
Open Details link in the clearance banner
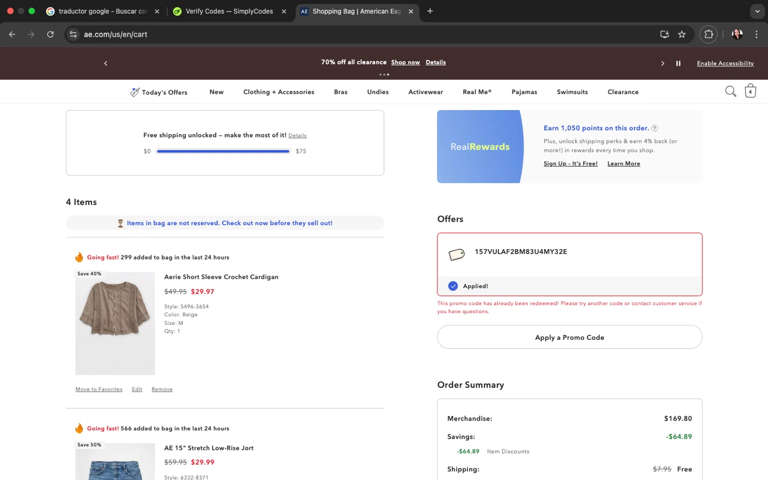coord(436,62)
